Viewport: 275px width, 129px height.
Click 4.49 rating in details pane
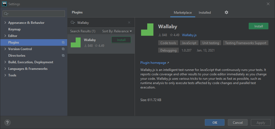(175, 35)
